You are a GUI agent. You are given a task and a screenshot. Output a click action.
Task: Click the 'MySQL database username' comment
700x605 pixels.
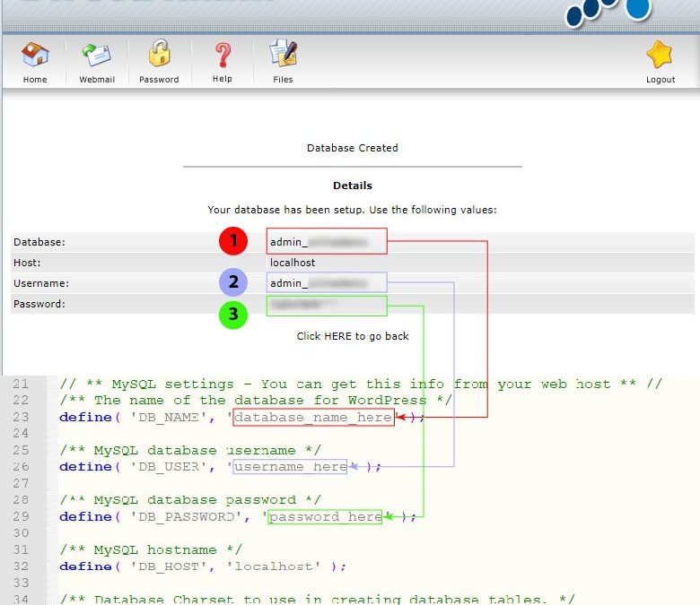[x=190, y=450]
